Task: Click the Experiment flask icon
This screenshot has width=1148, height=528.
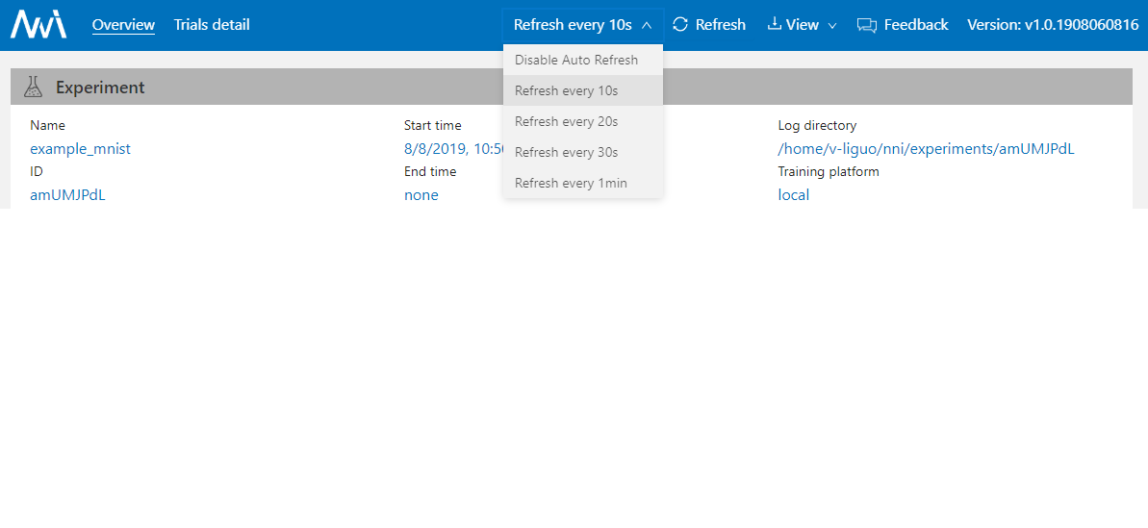Action: (34, 88)
